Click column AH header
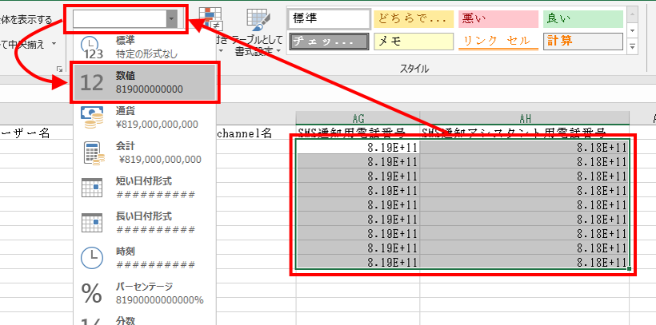The image size is (656, 325). click(525, 117)
